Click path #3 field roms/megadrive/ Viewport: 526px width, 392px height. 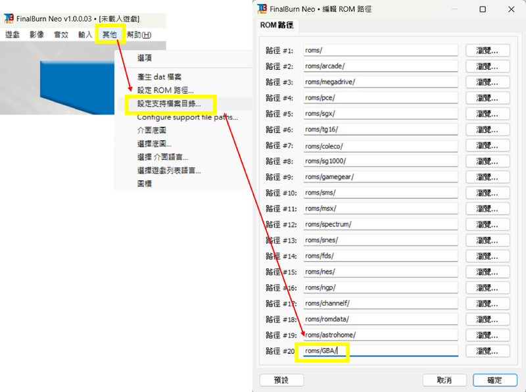(381, 82)
